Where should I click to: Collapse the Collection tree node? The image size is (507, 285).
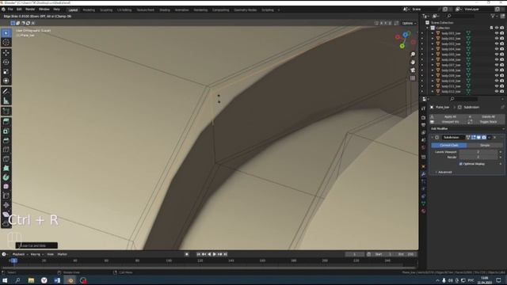click(x=428, y=28)
